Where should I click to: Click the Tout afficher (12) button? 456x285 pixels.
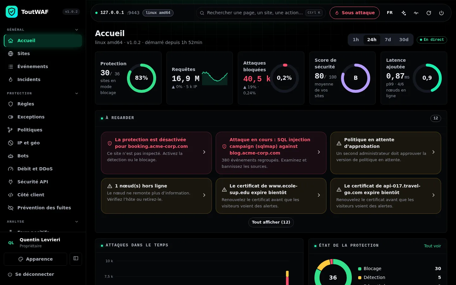pos(271,222)
